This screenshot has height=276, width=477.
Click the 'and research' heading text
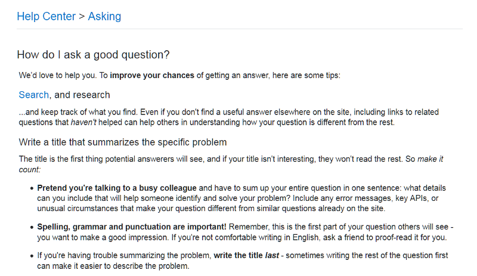82,95
